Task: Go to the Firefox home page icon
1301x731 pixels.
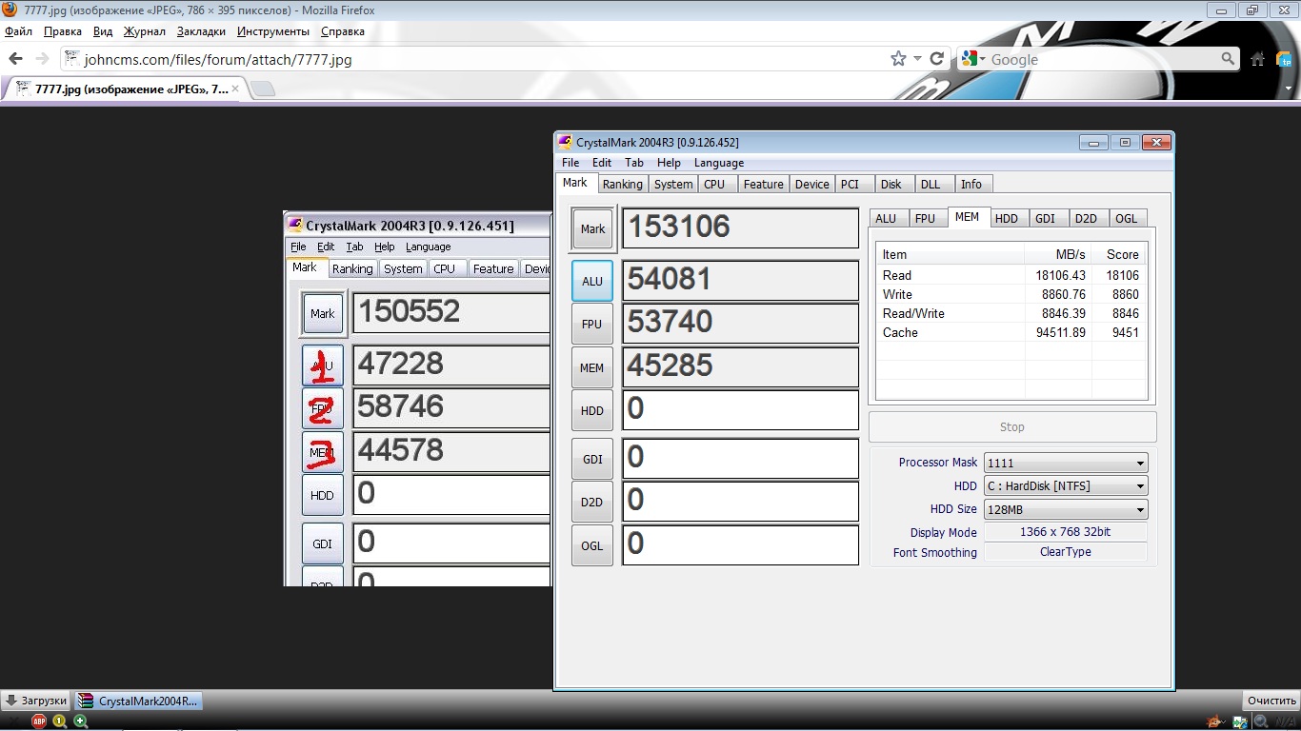Action: (x=1257, y=59)
